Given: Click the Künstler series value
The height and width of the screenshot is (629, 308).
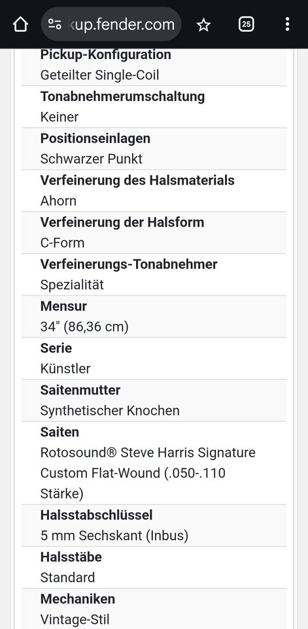Looking at the screenshot, I should coord(65,369).
